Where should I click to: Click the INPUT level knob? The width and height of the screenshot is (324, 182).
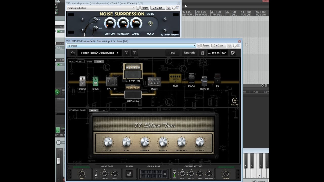(82, 173)
